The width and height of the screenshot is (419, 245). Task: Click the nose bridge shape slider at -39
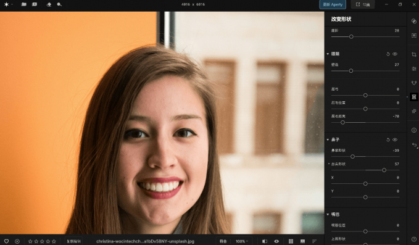pyautogui.click(x=365, y=157)
